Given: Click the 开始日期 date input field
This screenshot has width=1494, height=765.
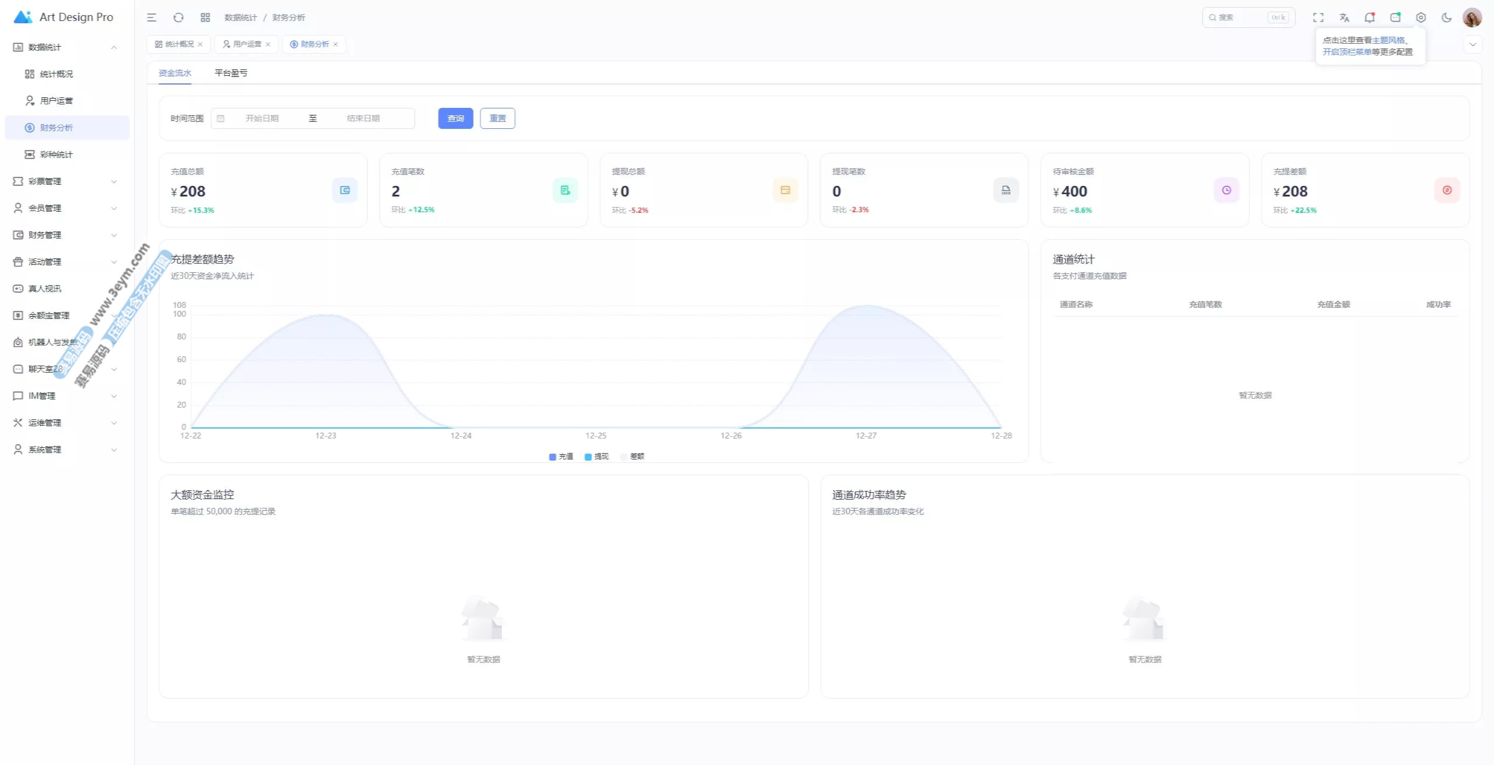Looking at the screenshot, I should [262, 118].
